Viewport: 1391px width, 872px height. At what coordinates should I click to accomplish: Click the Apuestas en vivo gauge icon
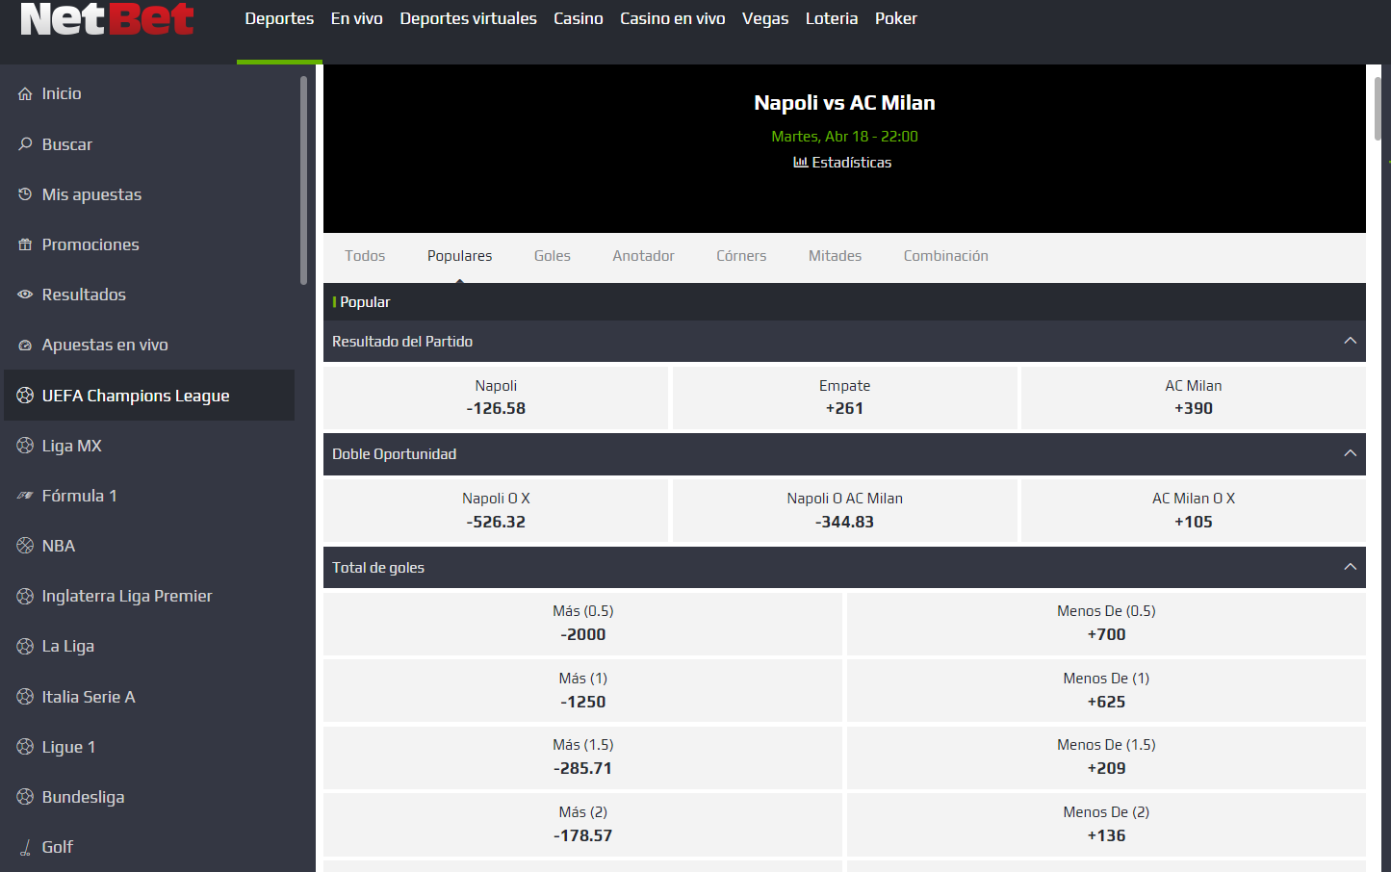pos(25,345)
